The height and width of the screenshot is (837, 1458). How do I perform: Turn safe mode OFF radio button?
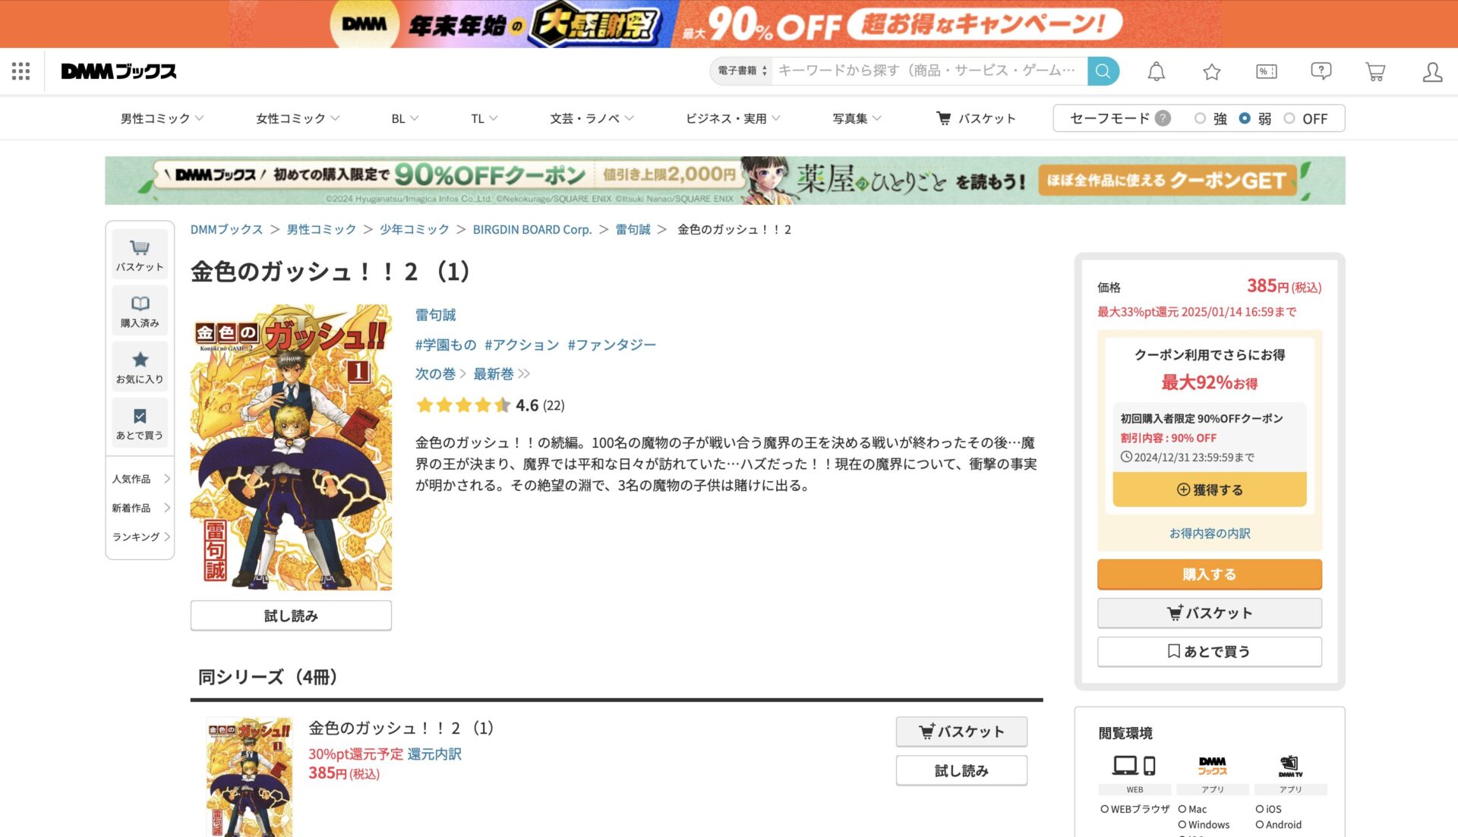tap(1289, 118)
